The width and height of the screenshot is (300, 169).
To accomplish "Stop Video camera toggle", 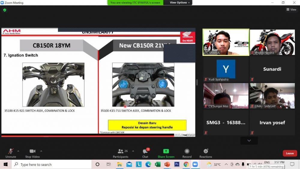I will (x=32, y=153).
